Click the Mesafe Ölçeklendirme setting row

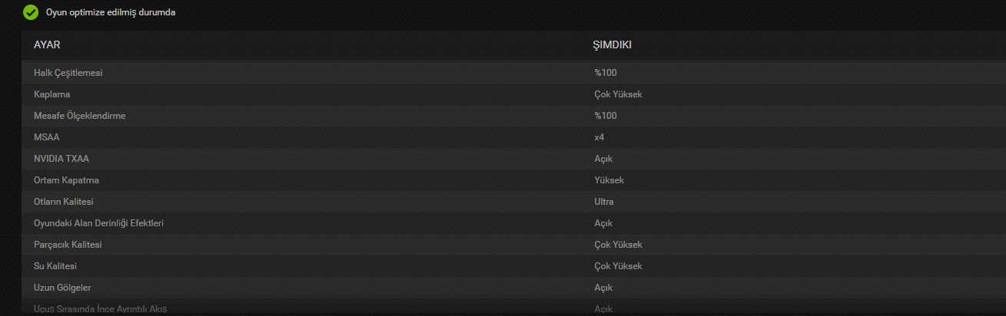[79, 116]
